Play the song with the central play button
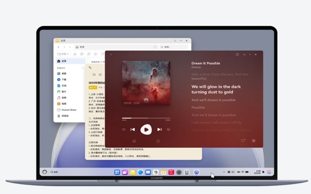This screenshot has height=194, width=311. point(146,130)
